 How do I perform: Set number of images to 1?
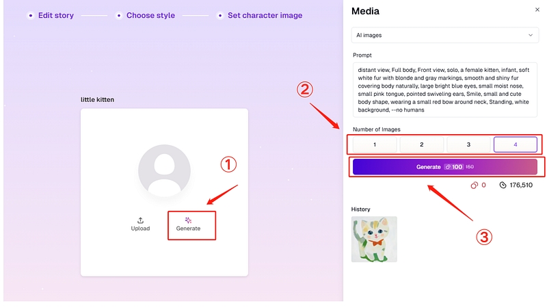coord(375,144)
